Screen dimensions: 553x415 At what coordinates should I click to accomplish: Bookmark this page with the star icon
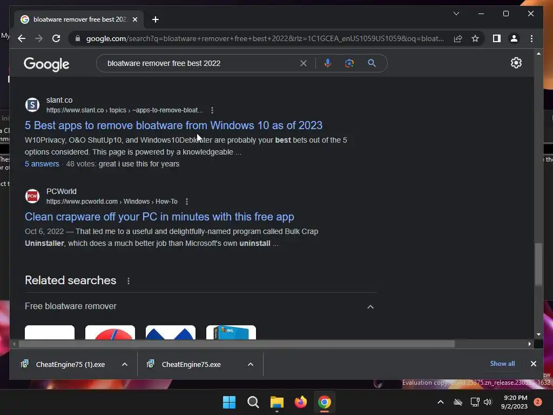pyautogui.click(x=475, y=38)
